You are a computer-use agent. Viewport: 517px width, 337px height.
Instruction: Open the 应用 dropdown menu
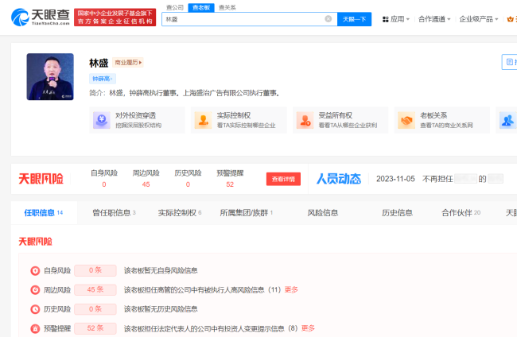coord(396,19)
